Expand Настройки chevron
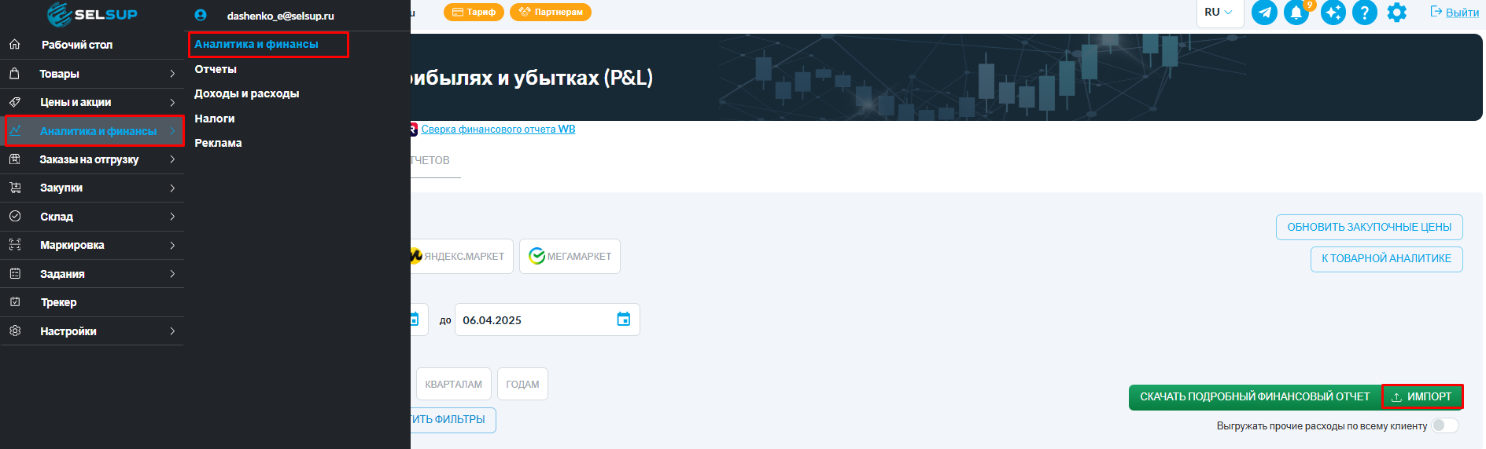Viewport: 1486px width, 449px height. click(172, 331)
